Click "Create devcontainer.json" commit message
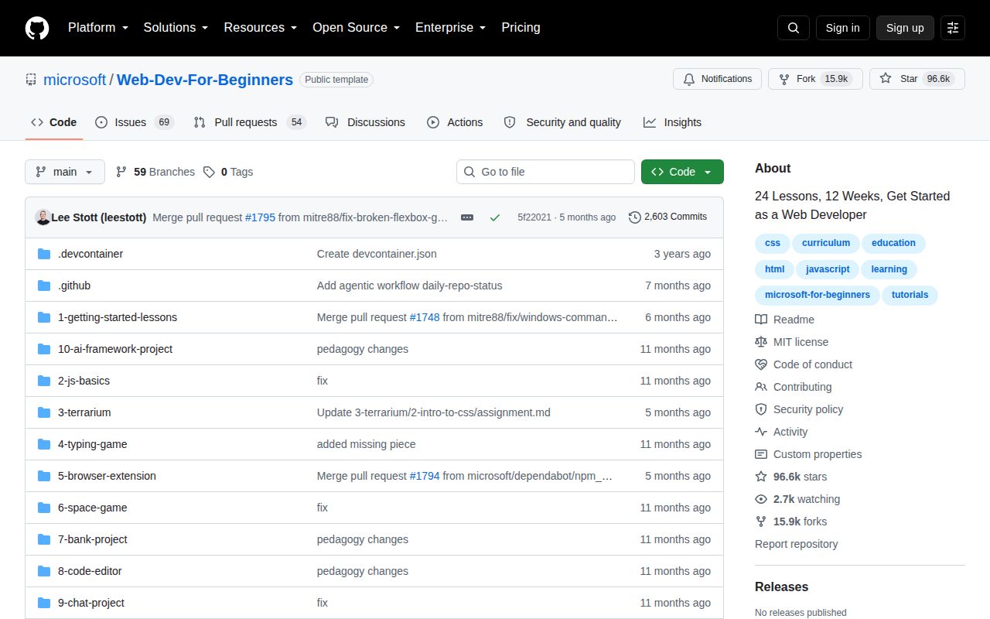This screenshot has width=990, height=619. point(377,254)
